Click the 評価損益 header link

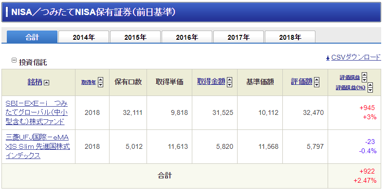point(350,78)
